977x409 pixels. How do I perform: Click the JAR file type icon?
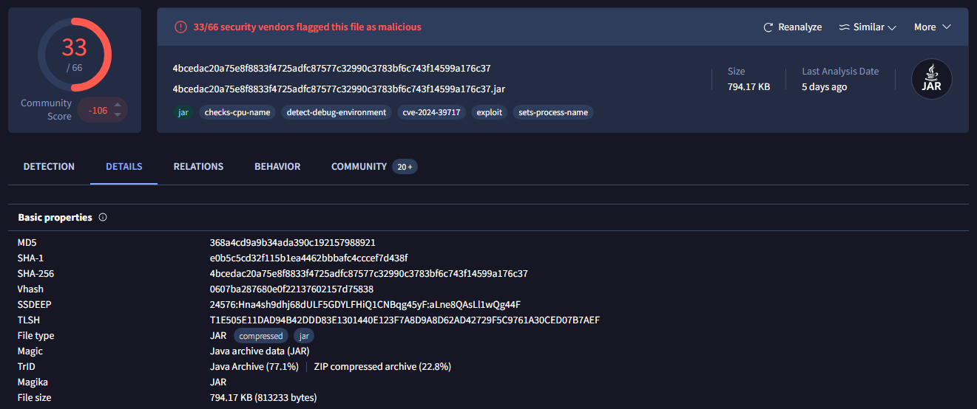(x=931, y=80)
